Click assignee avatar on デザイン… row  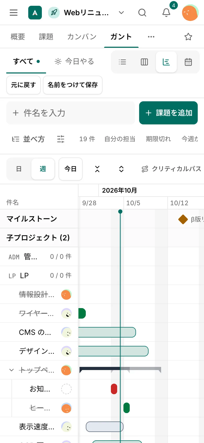66,351
